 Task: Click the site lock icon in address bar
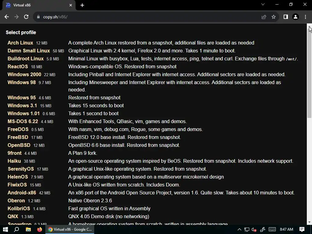(38, 17)
